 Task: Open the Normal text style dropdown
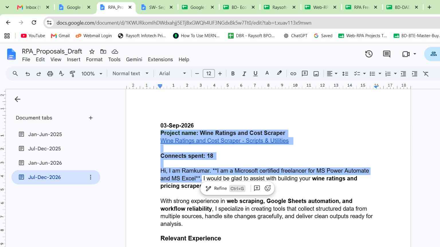(x=131, y=73)
